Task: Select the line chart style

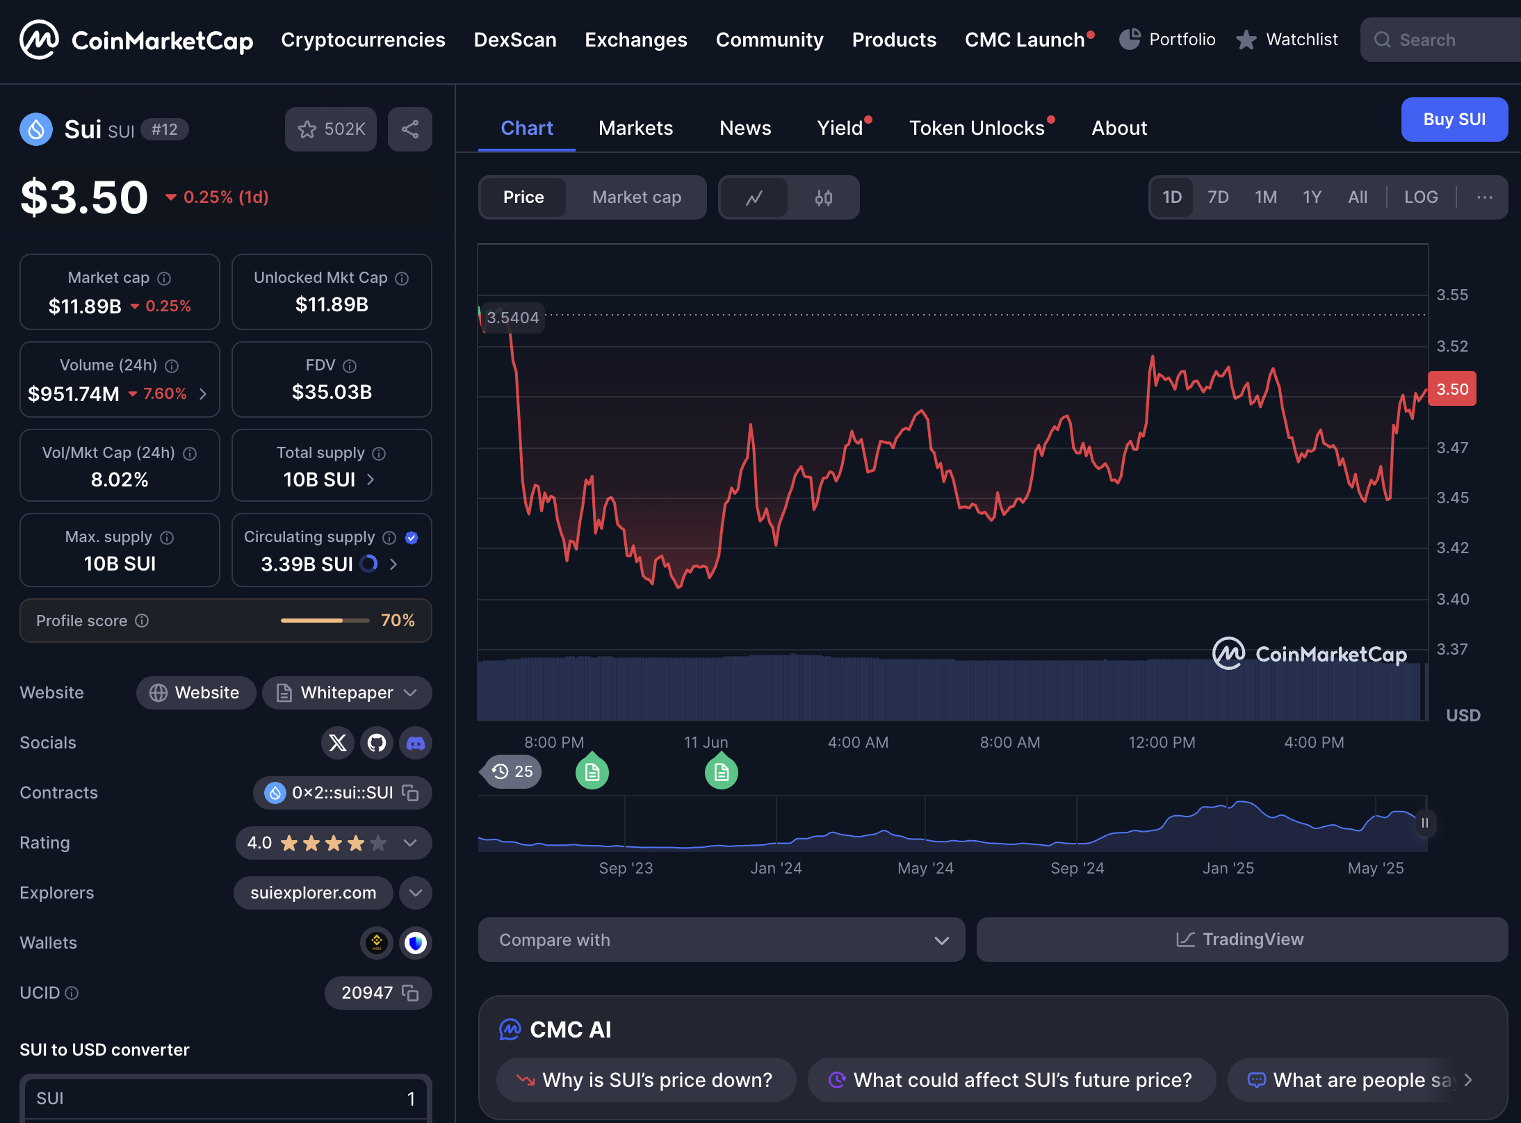Action: pos(754,198)
